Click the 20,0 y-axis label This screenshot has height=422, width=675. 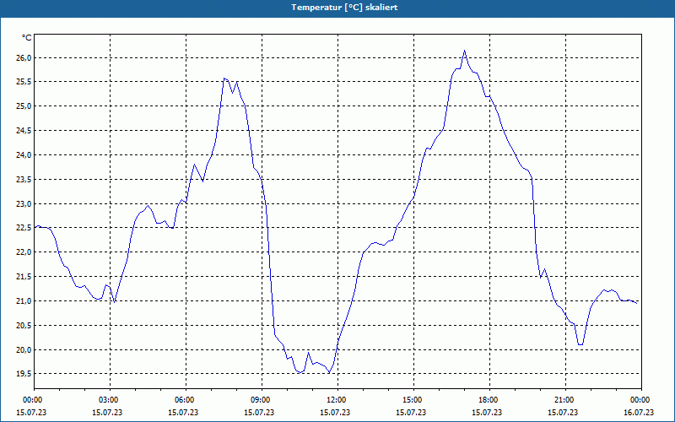(24, 349)
